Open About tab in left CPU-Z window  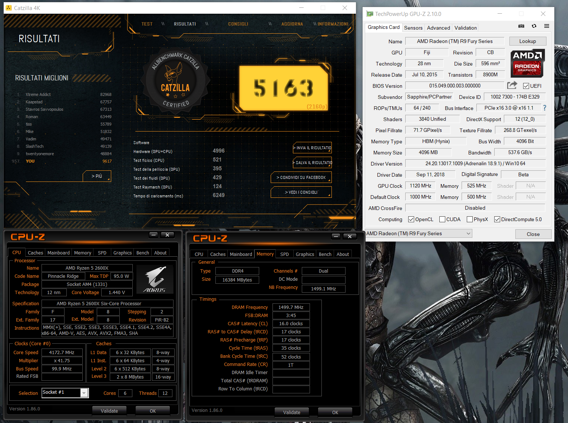click(160, 253)
